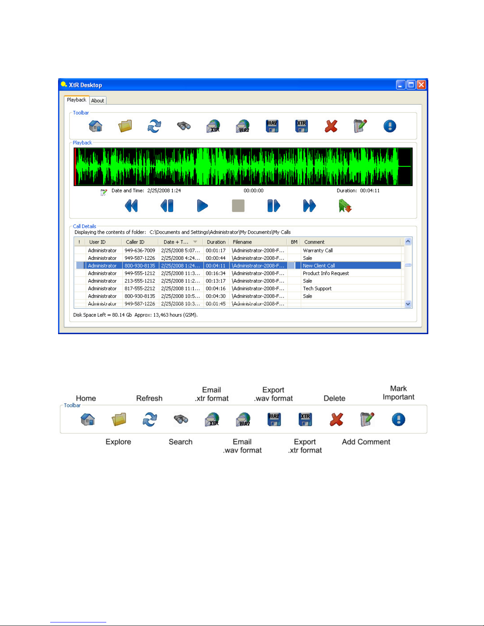Select call from 213-555-1212
The width and height of the screenshot is (484, 626).
tap(239, 281)
